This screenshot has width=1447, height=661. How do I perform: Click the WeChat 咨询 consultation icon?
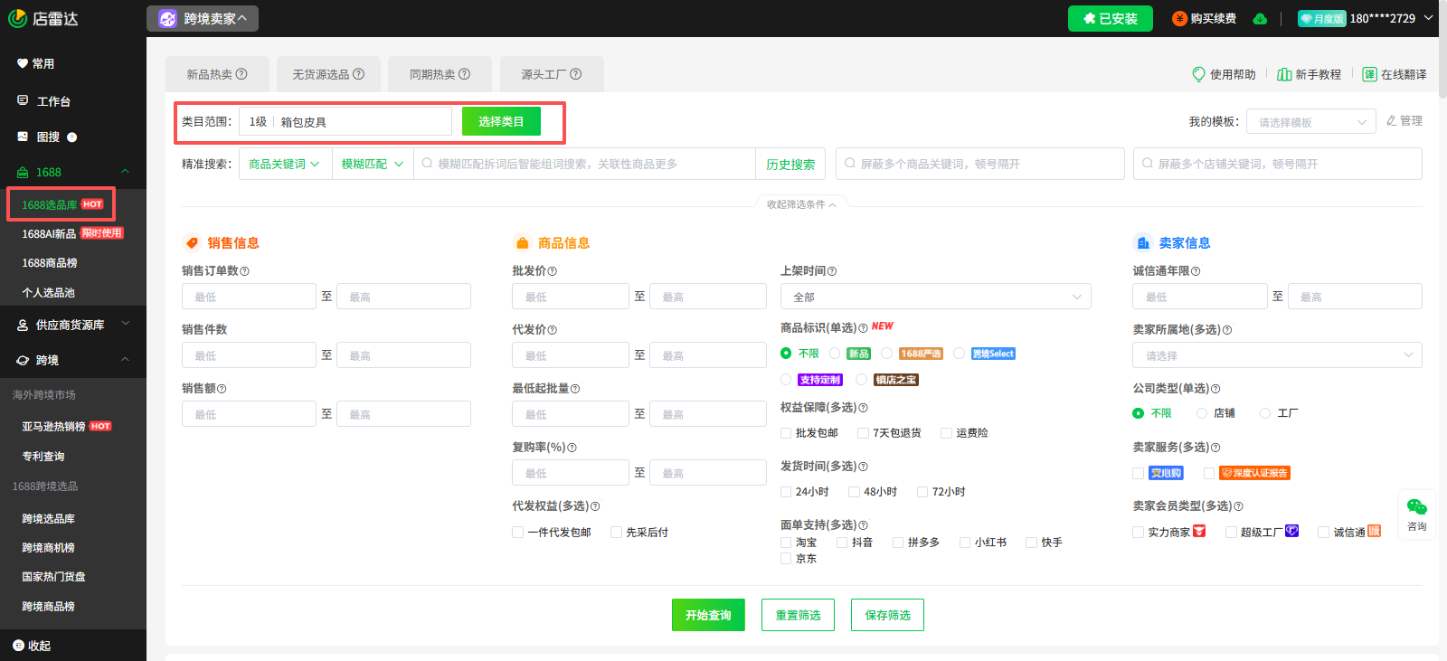[1416, 507]
